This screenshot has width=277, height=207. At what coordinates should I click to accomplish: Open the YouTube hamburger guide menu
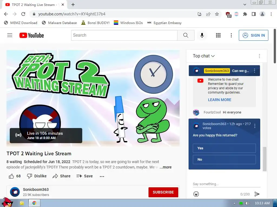(x=10, y=35)
